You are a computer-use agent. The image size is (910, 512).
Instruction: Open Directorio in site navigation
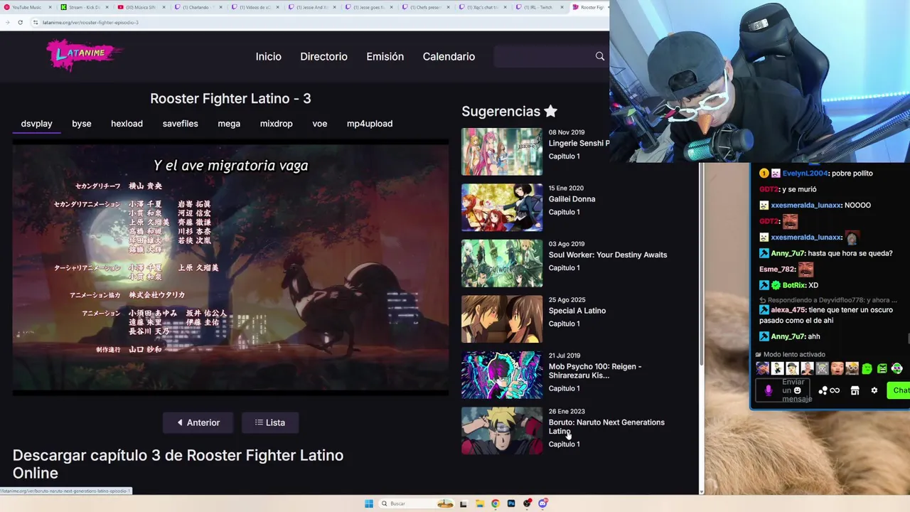[x=323, y=56]
